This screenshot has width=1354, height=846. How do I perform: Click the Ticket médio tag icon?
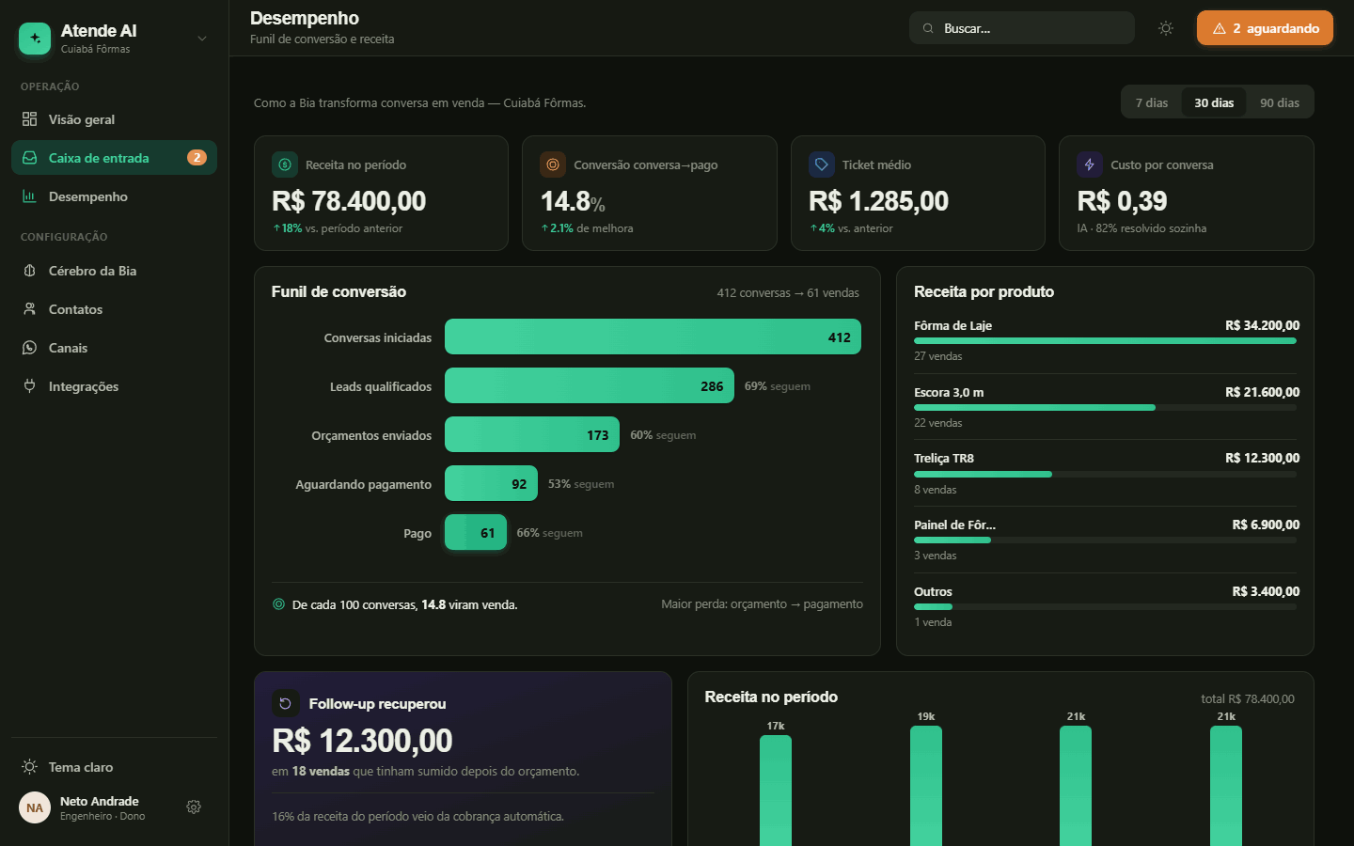point(822,164)
